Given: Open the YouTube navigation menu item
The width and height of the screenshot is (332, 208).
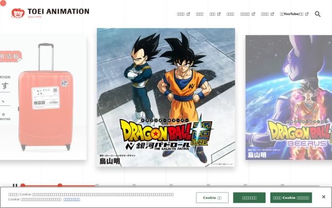Looking at the screenshot, I should click(292, 14).
